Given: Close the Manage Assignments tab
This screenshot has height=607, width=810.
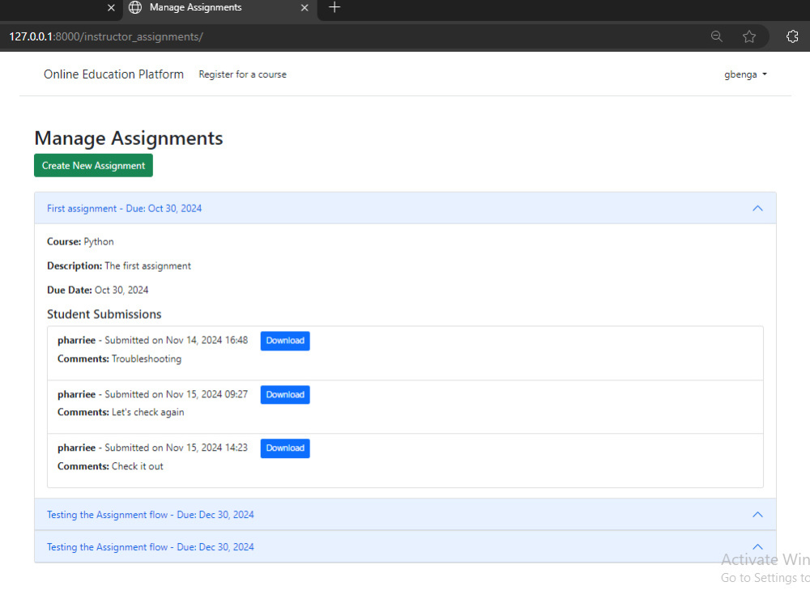Looking at the screenshot, I should tap(305, 7).
